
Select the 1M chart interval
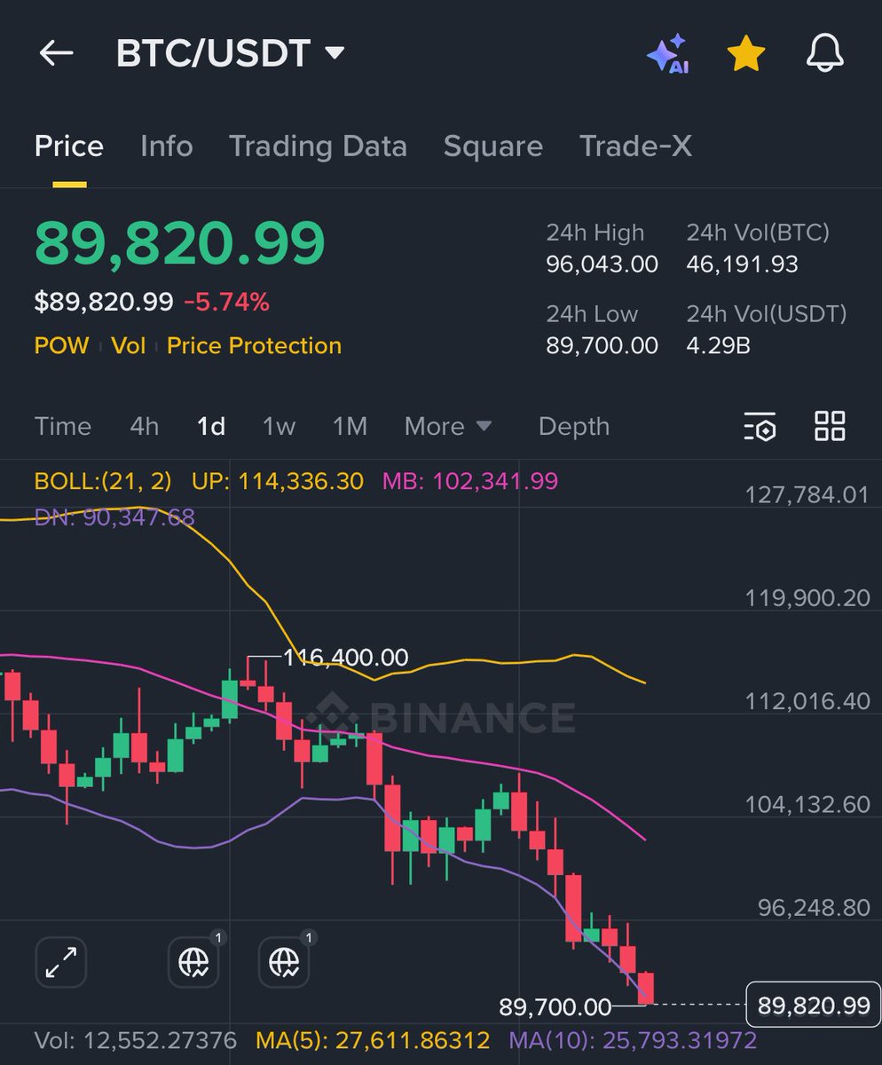pos(350,427)
